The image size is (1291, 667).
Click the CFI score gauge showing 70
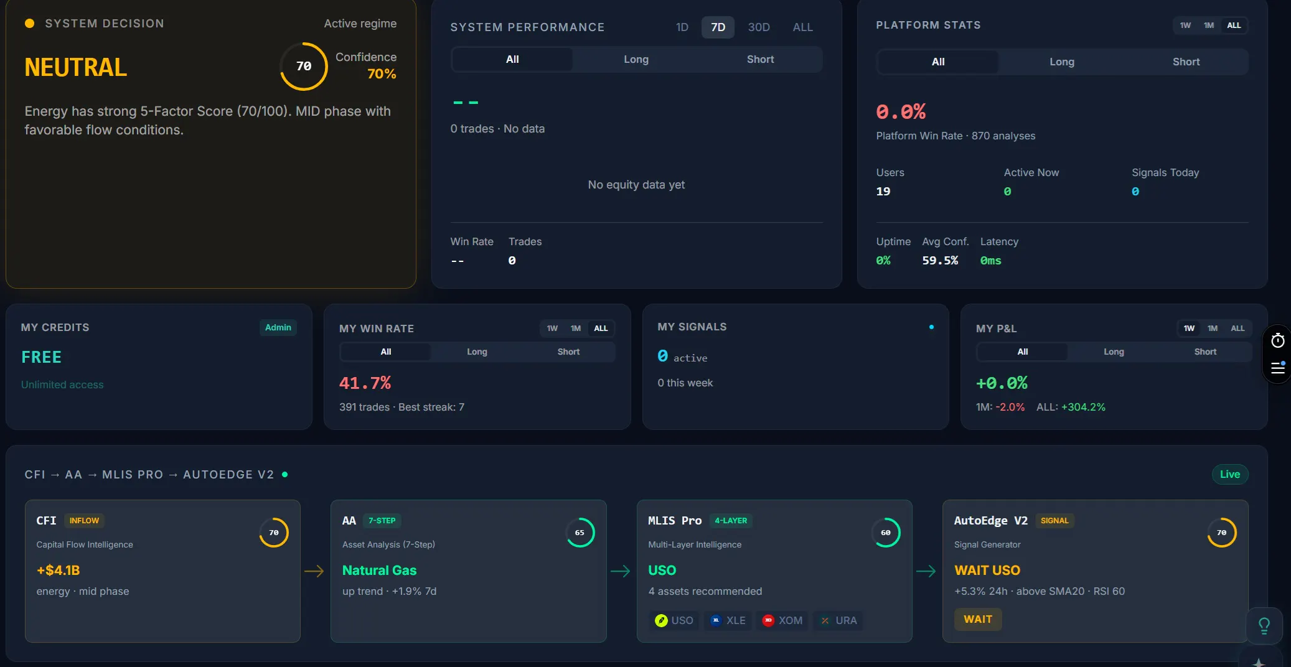tap(274, 533)
